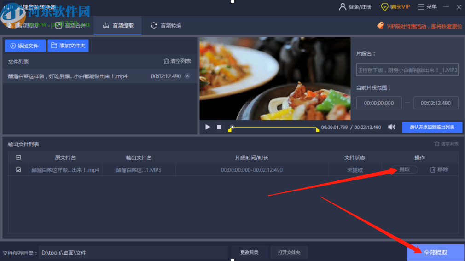The width and height of the screenshot is (465, 261).
Task: Close the application window
Action: click(459, 7)
